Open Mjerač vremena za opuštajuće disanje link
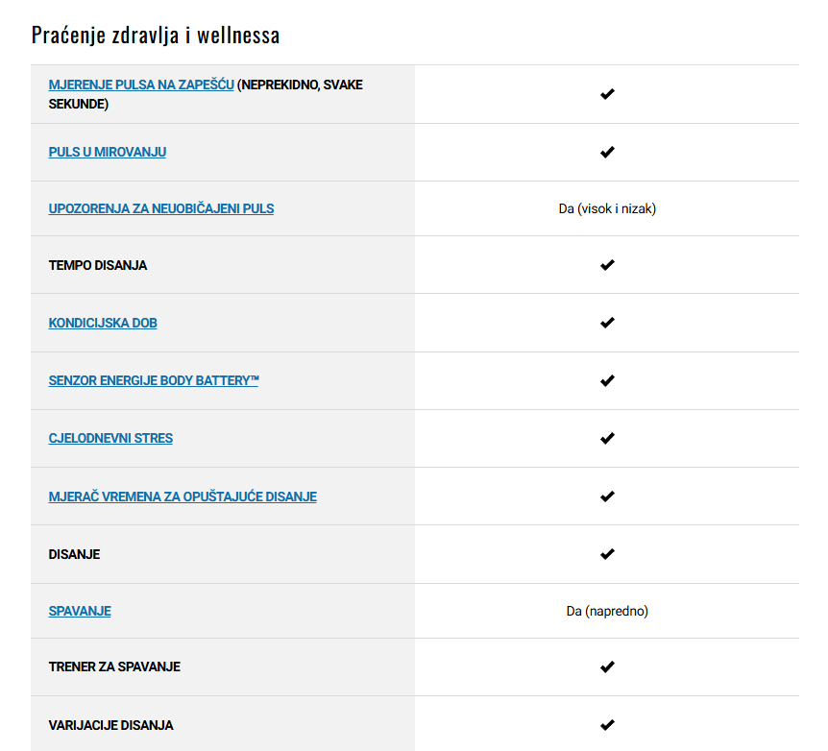This screenshot has width=828, height=751. 183,497
